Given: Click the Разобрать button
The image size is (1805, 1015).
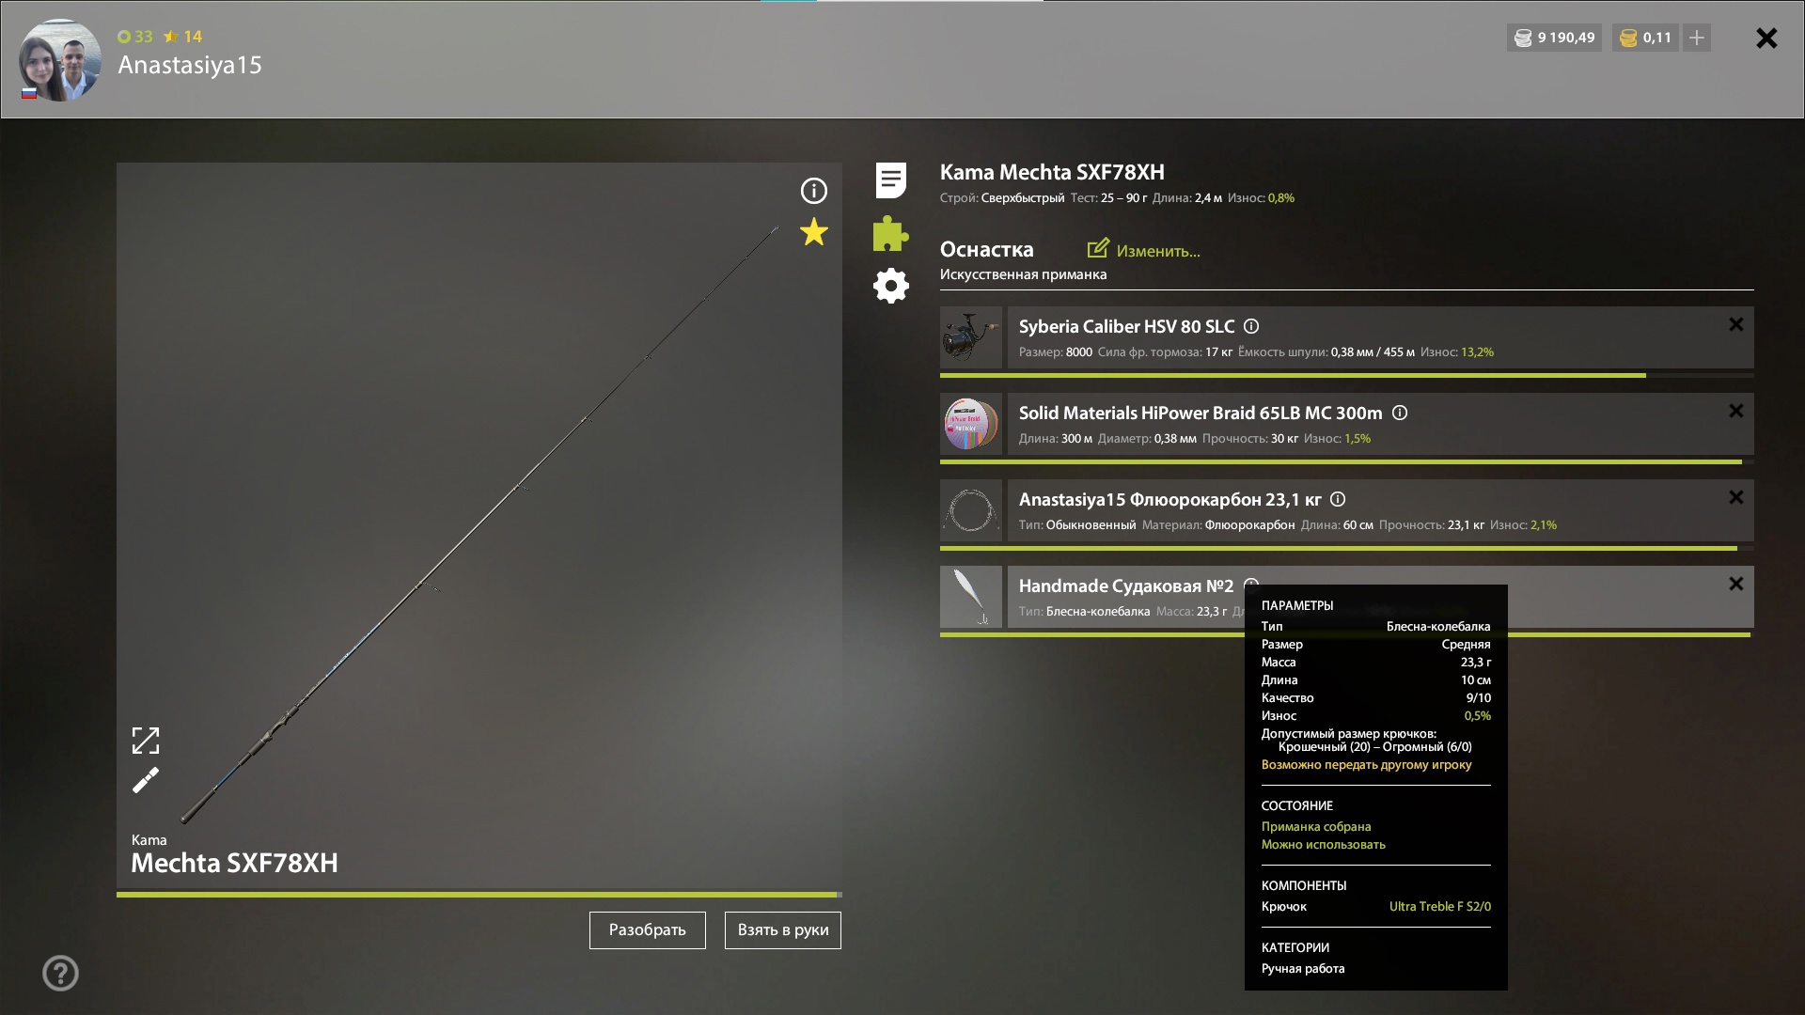Looking at the screenshot, I should pyautogui.click(x=648, y=930).
